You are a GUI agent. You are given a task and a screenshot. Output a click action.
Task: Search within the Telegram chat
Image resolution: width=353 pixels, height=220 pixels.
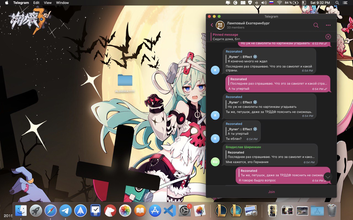click(316, 25)
